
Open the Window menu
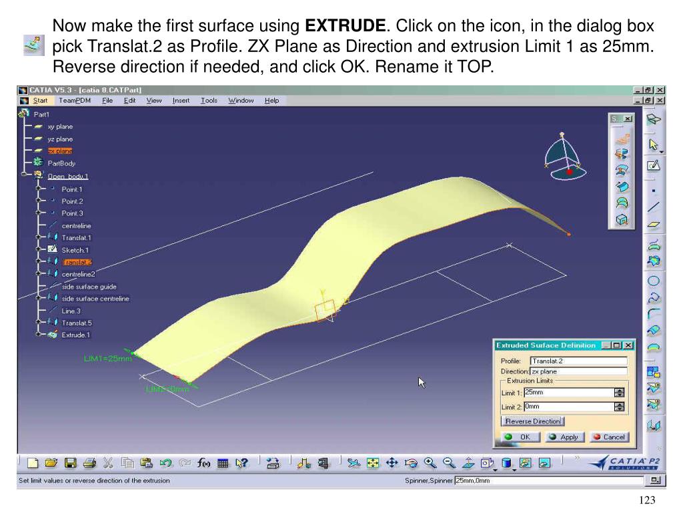pos(241,101)
